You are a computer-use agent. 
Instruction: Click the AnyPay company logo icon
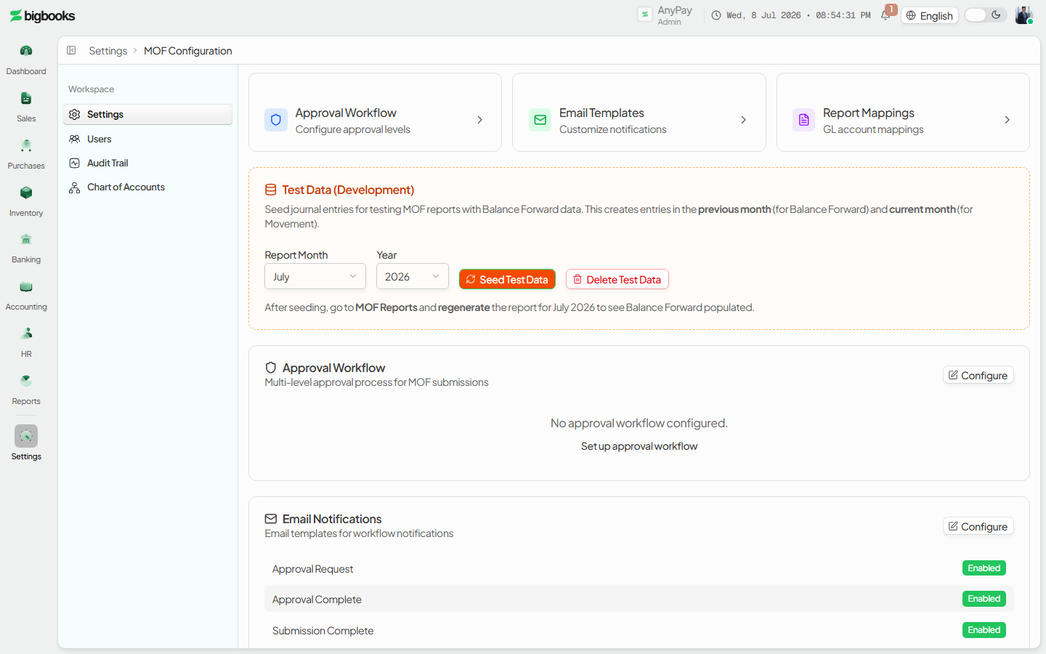coord(644,15)
